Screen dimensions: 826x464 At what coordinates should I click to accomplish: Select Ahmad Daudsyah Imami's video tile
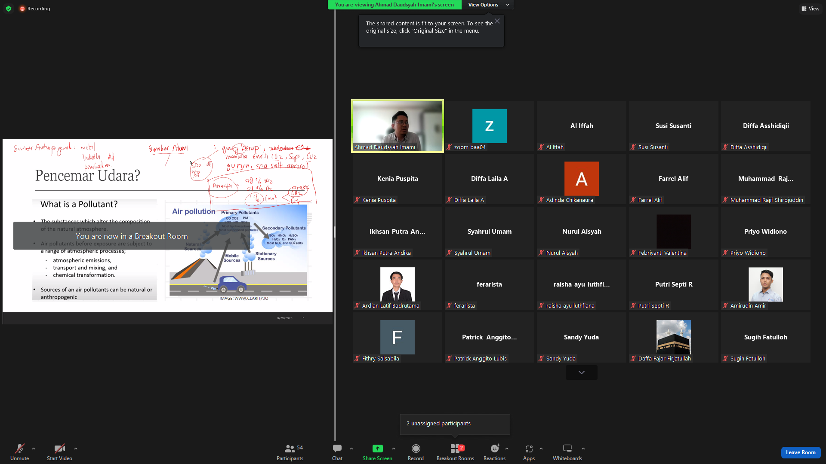click(398, 126)
